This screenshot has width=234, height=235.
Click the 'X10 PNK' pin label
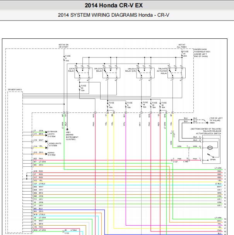click(38, 227)
